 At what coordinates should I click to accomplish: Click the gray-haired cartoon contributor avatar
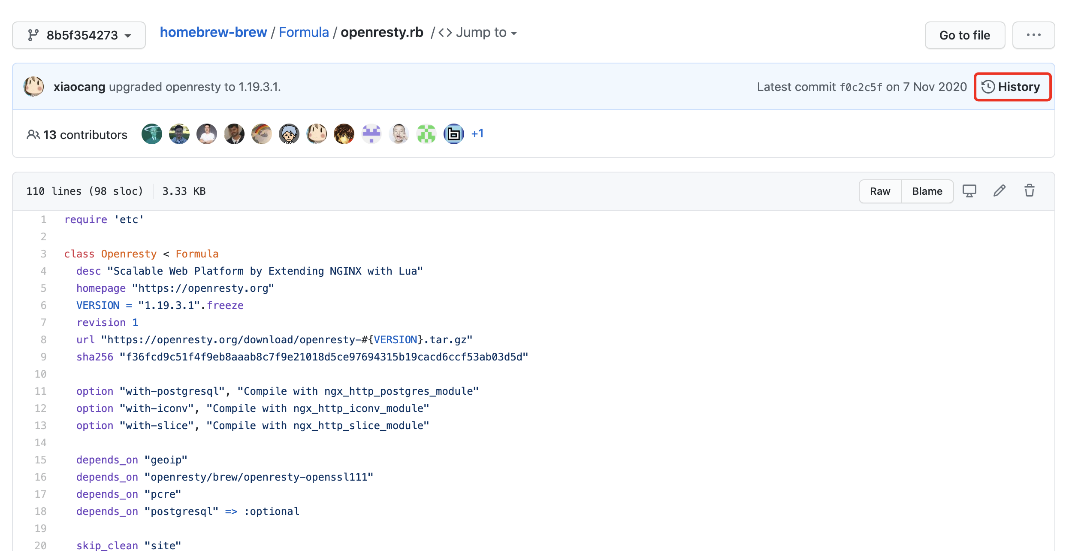289,134
